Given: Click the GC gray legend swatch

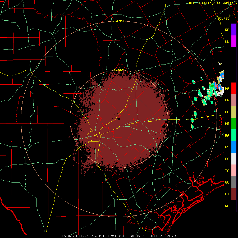Looking at the screenshot, I should [234, 182].
